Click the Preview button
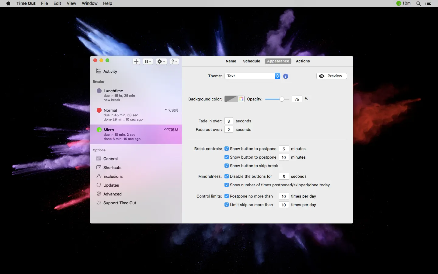The height and width of the screenshot is (274, 438). pos(332,76)
